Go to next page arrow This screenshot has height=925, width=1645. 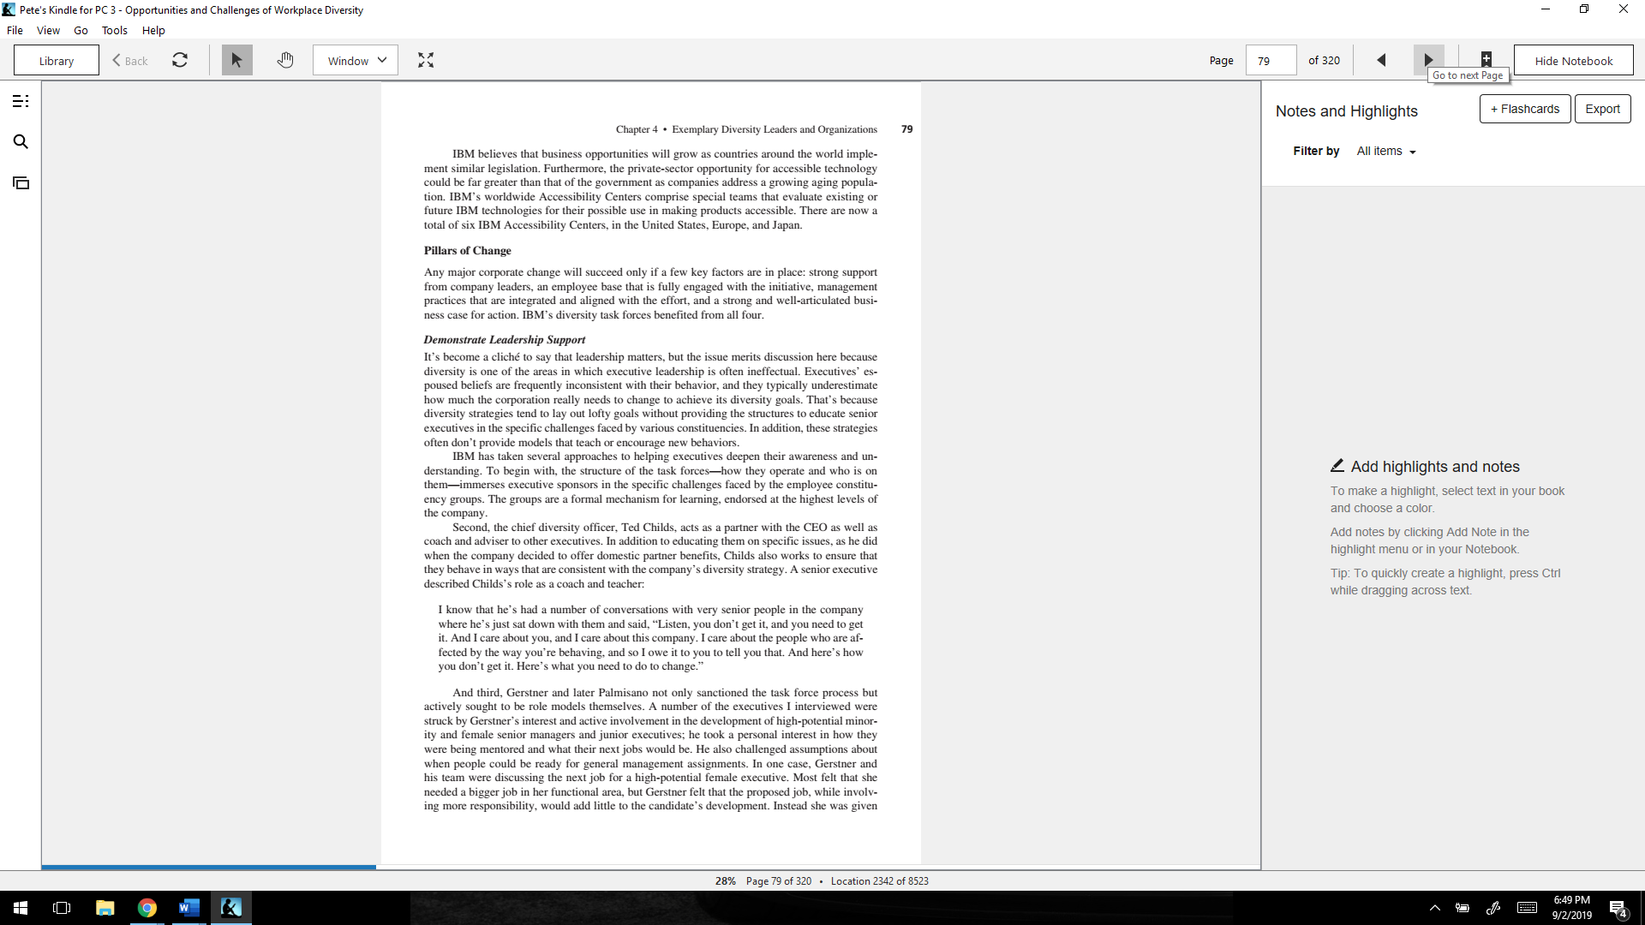(x=1428, y=60)
